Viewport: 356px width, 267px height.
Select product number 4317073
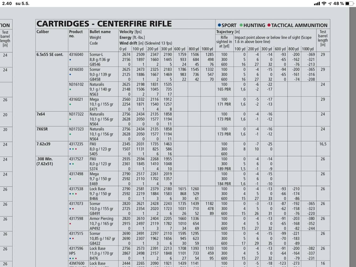click(76, 204)
